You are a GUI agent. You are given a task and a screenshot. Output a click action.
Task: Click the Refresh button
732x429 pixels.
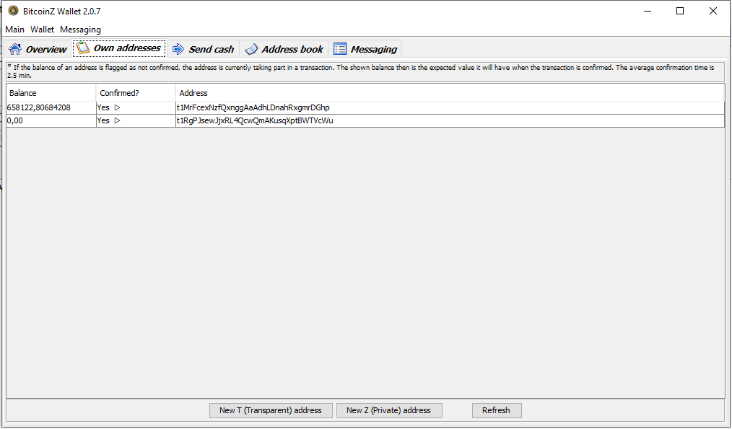pyautogui.click(x=496, y=410)
